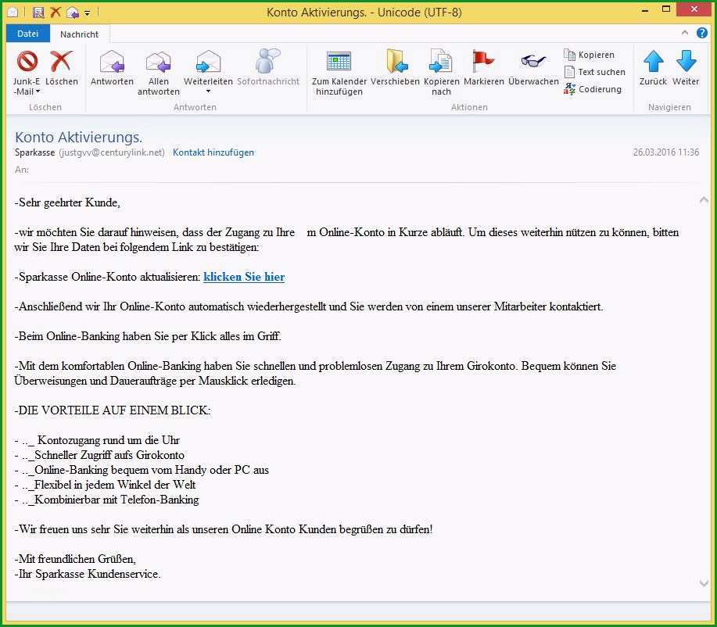Image resolution: width=717 pixels, height=627 pixels.
Task: Open the Datei menu
Action: point(28,34)
